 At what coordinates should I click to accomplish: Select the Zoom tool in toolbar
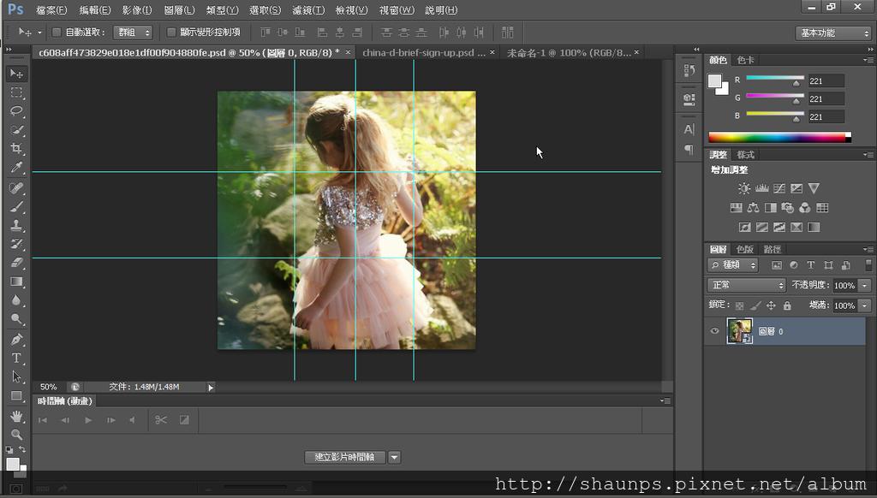pyautogui.click(x=16, y=435)
